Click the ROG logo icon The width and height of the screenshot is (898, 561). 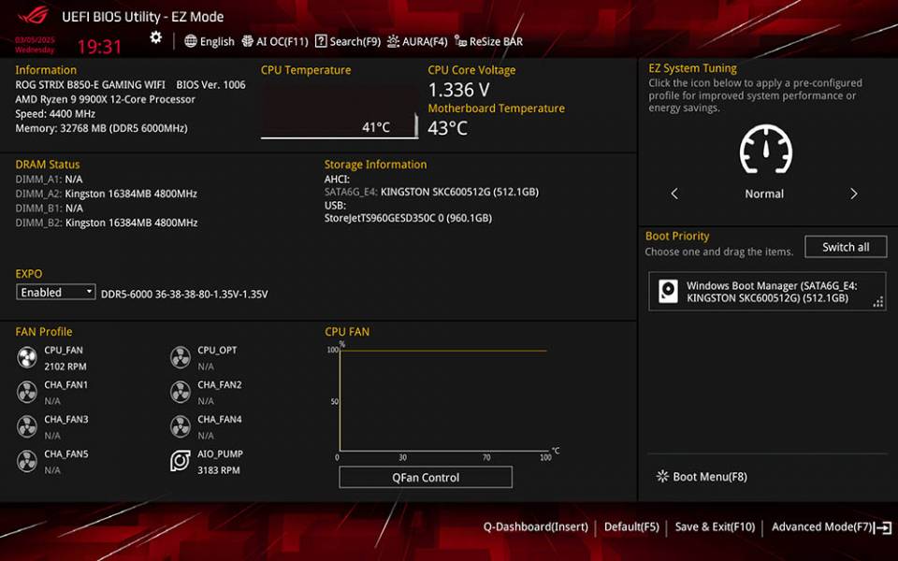(34, 15)
